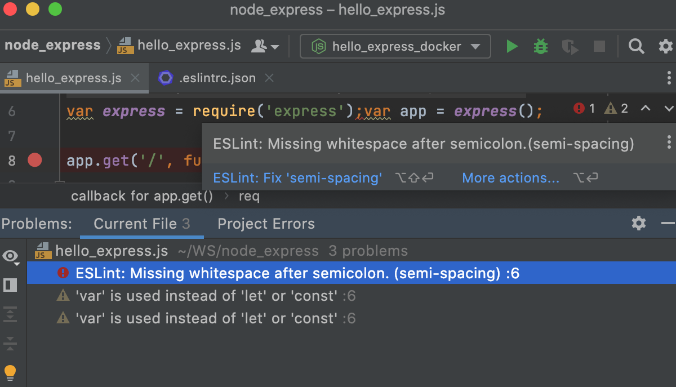Open IDE settings gear in top toolbar
Viewport: 676px width, 387px height.
coord(665,46)
